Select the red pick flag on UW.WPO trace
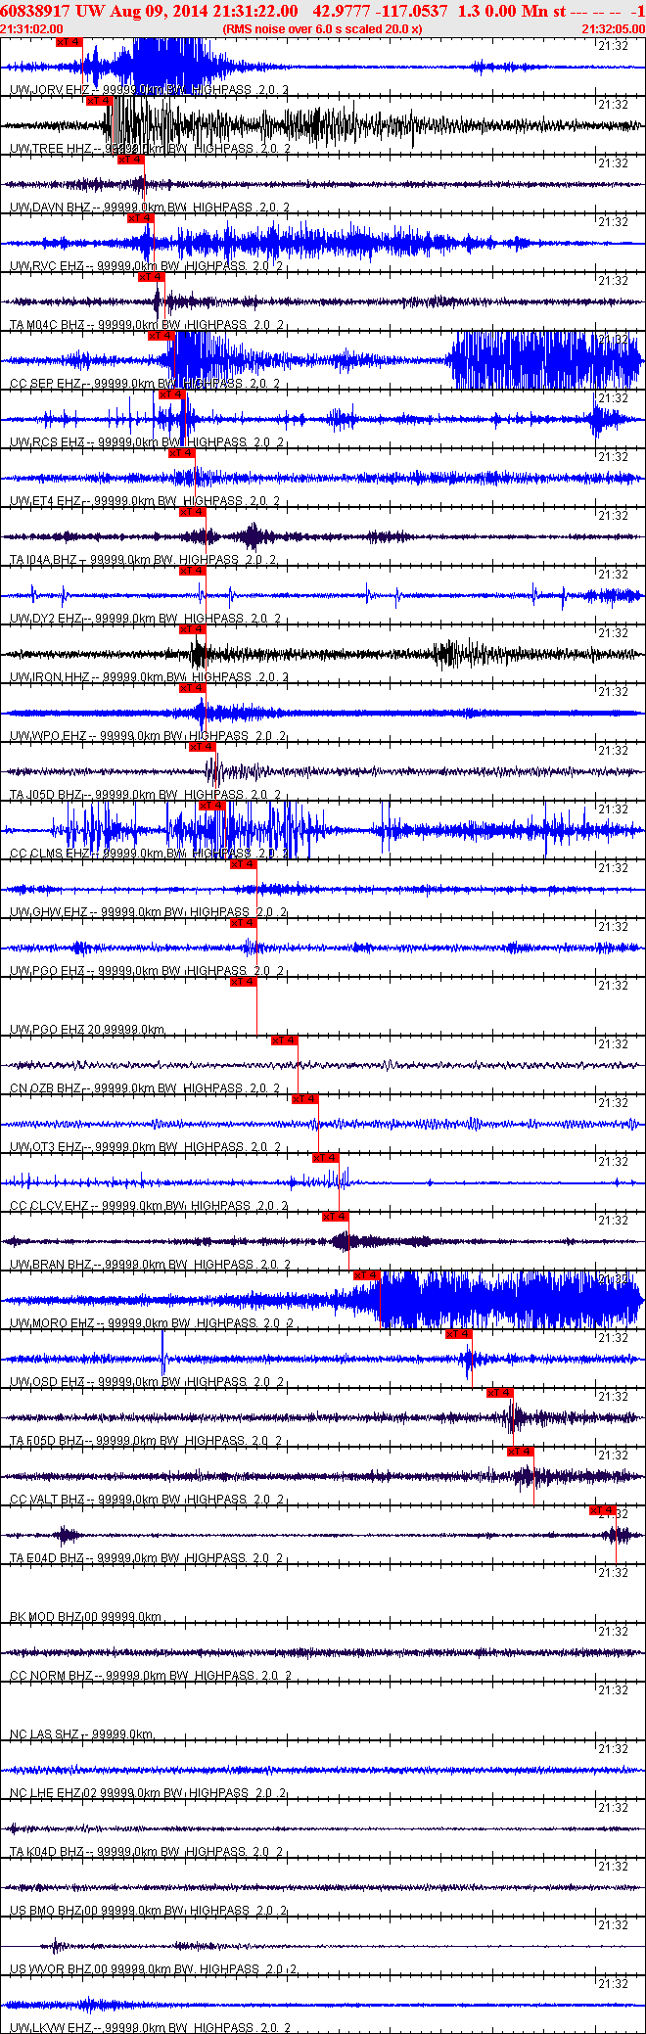This screenshot has height=2034, width=646. (x=192, y=688)
